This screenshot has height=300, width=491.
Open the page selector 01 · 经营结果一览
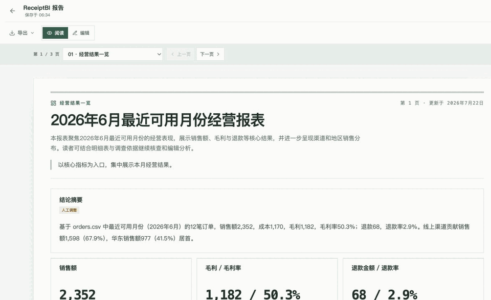(113, 54)
